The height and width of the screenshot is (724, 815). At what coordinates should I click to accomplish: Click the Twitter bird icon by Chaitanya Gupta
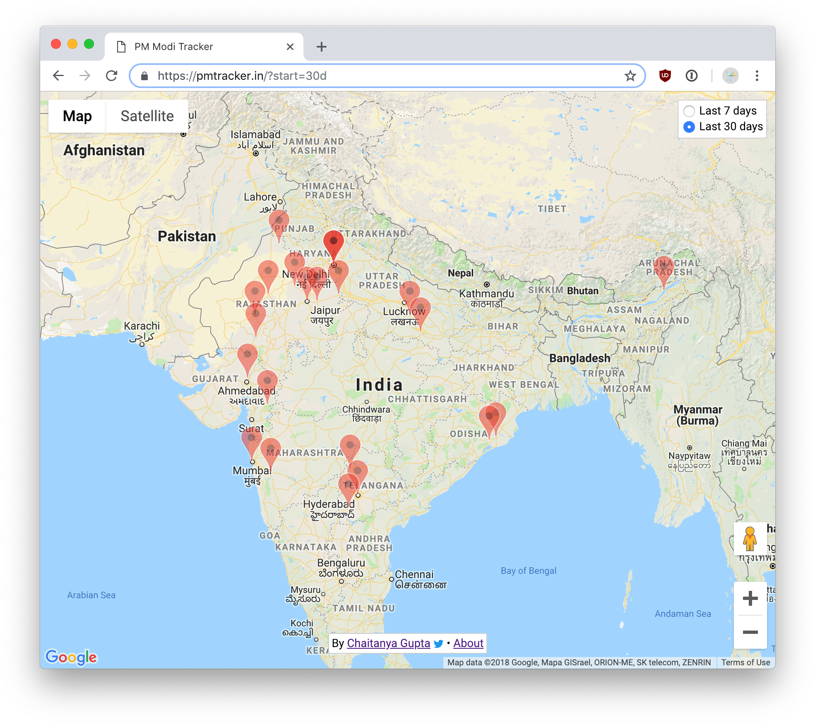click(438, 644)
